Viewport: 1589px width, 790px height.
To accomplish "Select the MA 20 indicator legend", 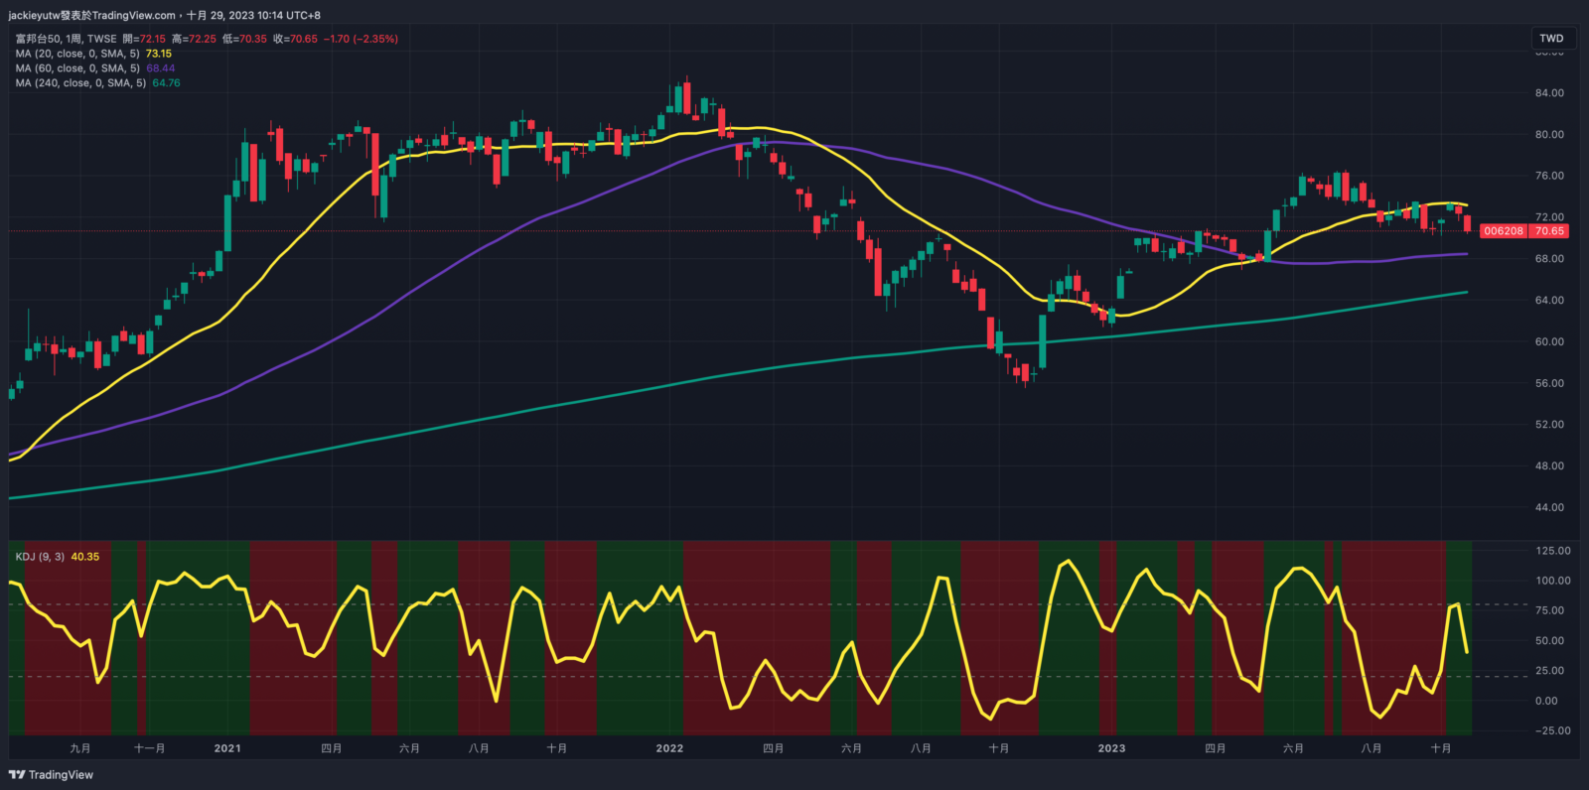I will [x=77, y=54].
